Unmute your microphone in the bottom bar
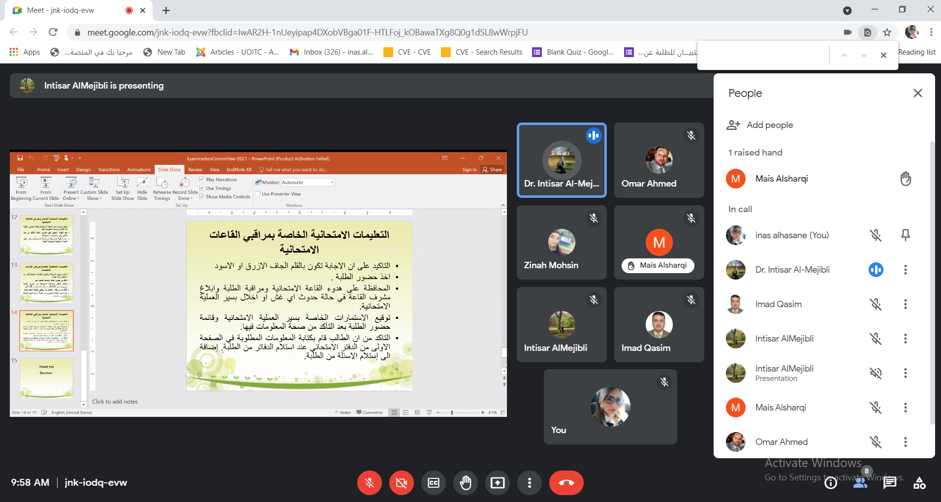Image resolution: width=941 pixels, height=502 pixels. (369, 483)
